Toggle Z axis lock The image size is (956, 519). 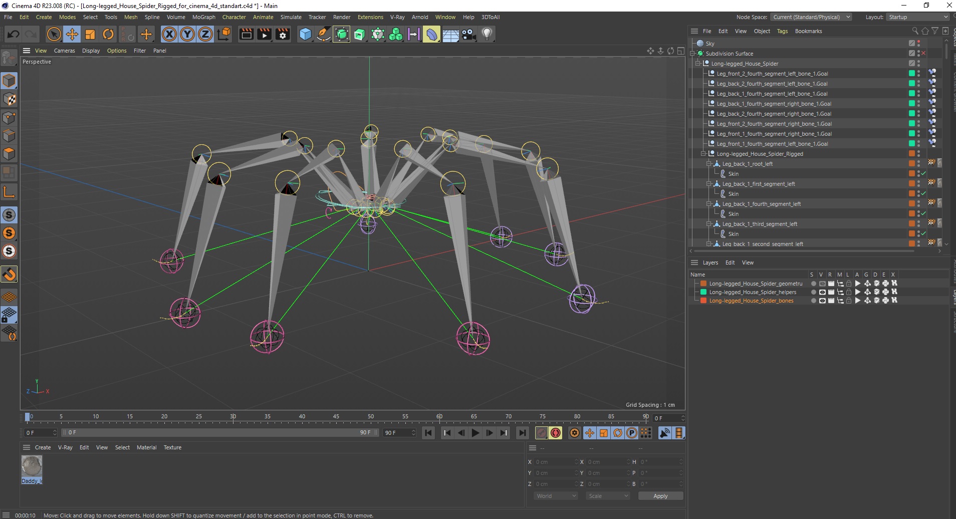(205, 34)
